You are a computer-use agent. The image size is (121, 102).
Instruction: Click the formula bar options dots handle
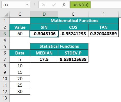coord(34,5)
